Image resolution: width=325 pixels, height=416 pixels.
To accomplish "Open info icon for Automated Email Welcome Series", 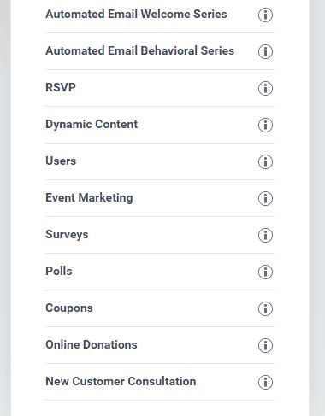I will tap(265, 15).
